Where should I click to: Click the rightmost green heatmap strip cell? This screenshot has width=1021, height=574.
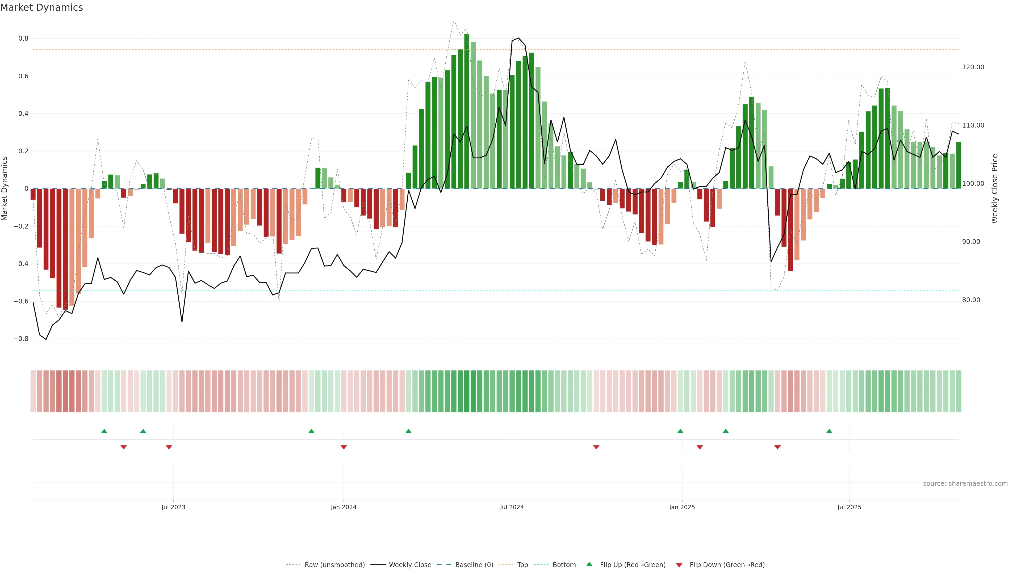tap(958, 391)
